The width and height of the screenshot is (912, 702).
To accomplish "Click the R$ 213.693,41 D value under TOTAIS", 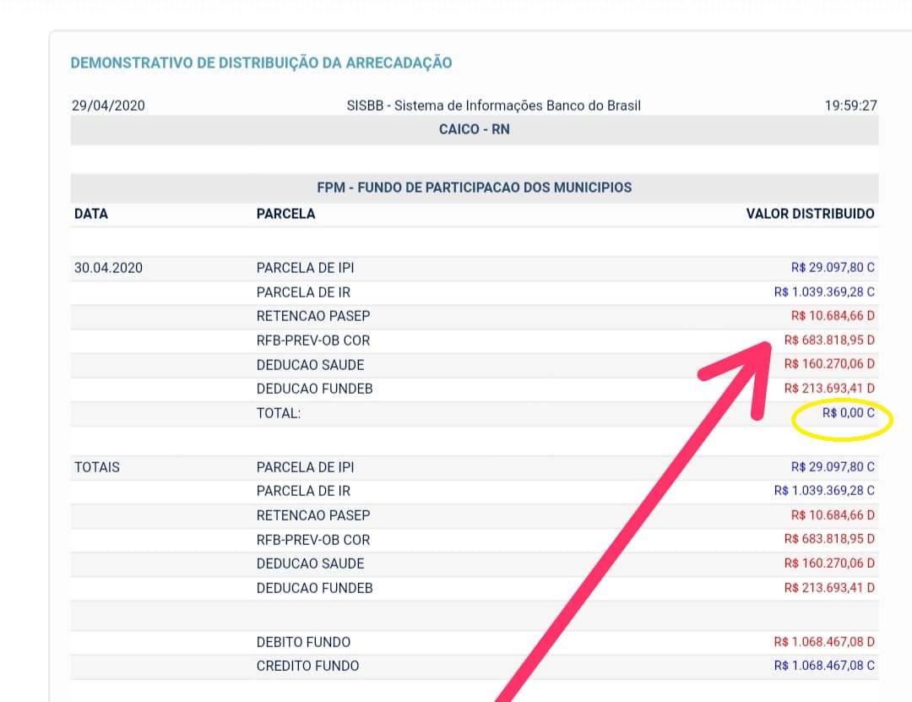I will (x=829, y=588).
